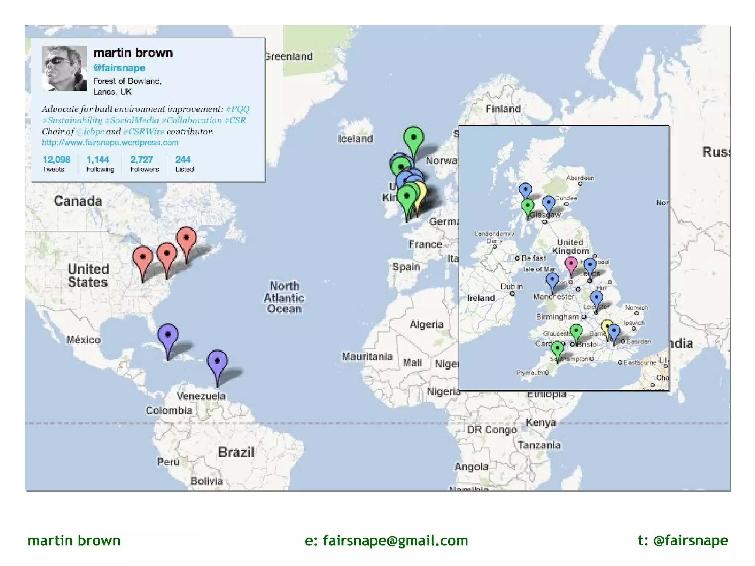Open the fairsnape.wordpress.com link

coord(110,143)
